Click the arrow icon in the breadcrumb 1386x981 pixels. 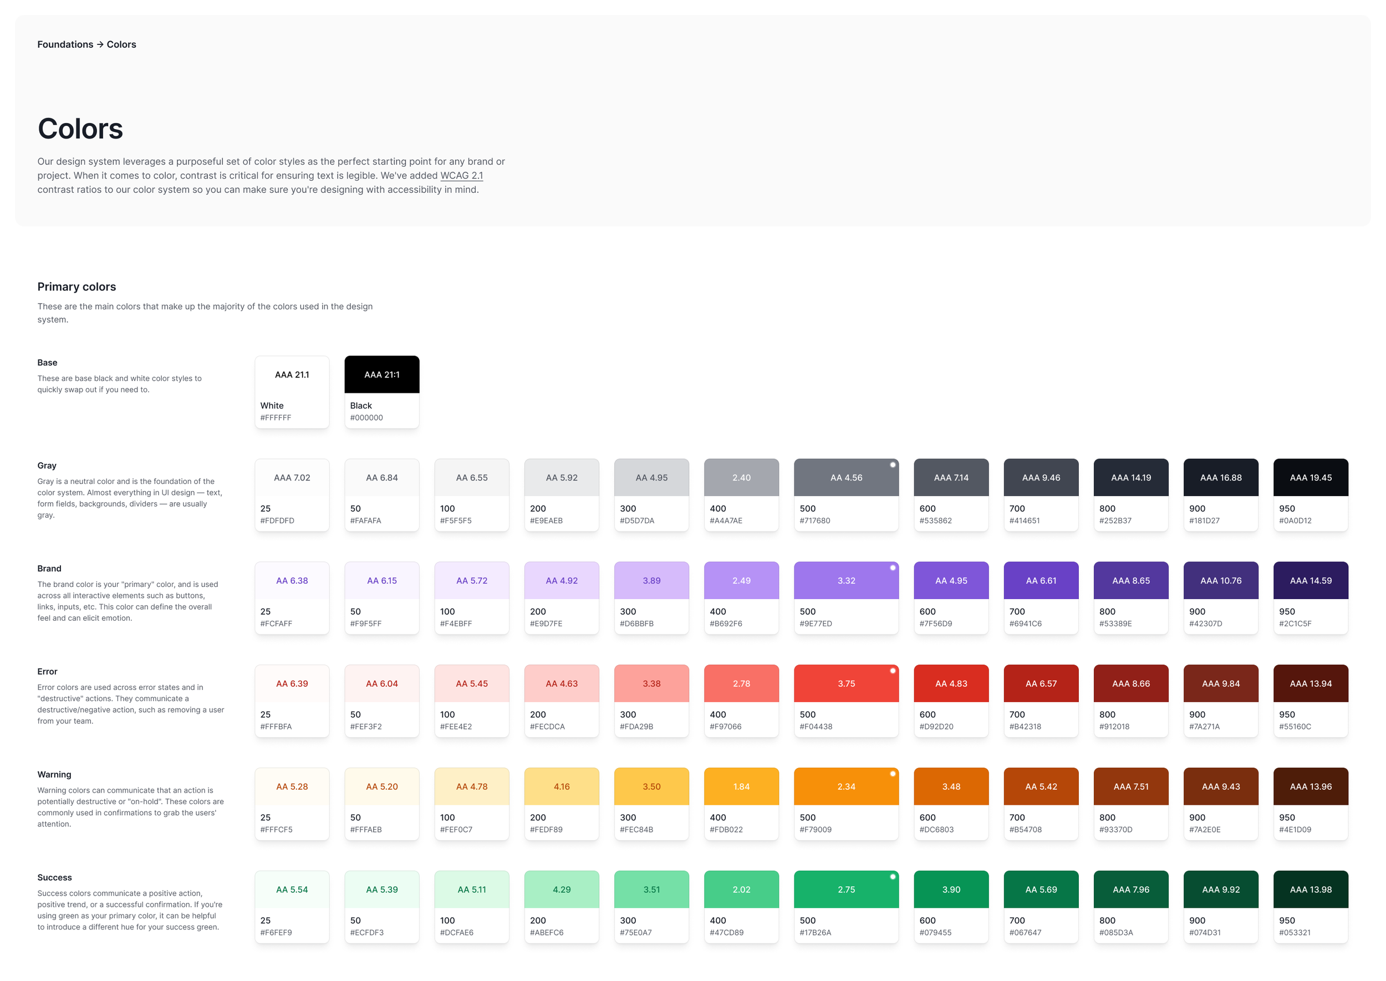coord(100,44)
